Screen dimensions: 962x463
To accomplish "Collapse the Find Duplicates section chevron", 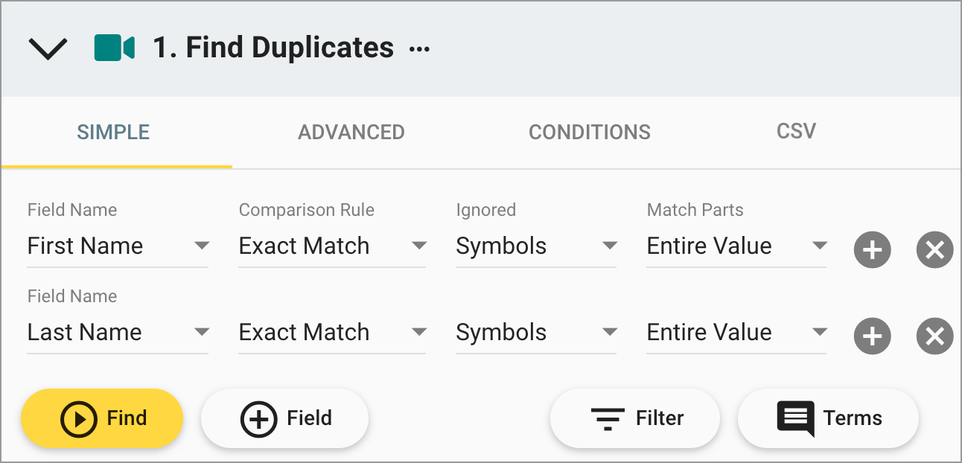I will (x=48, y=49).
